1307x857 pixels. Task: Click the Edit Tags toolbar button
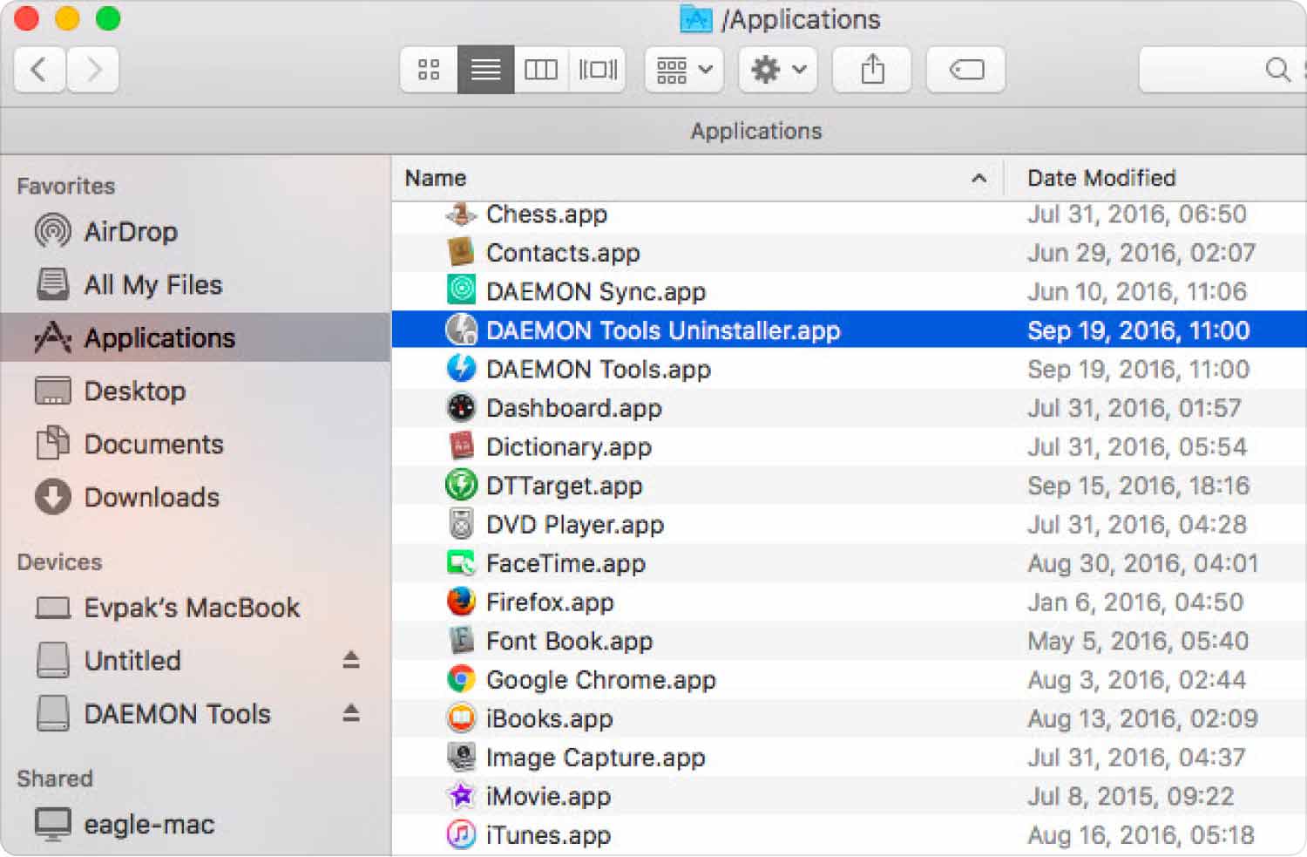coord(966,69)
